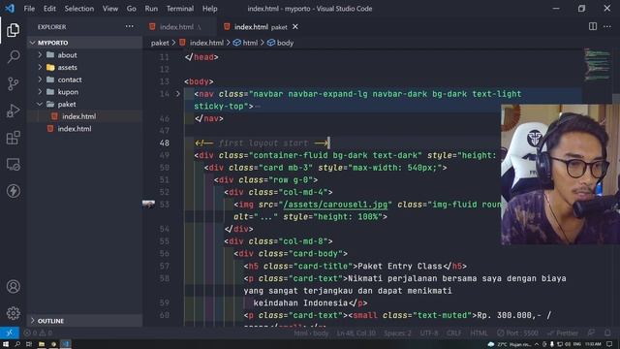620x349 pixels.
Task: Open the root index.html file
Action: point(75,129)
